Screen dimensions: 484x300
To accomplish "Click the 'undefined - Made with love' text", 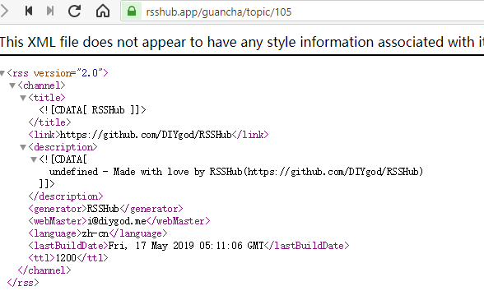I will pyautogui.click(x=236, y=172).
